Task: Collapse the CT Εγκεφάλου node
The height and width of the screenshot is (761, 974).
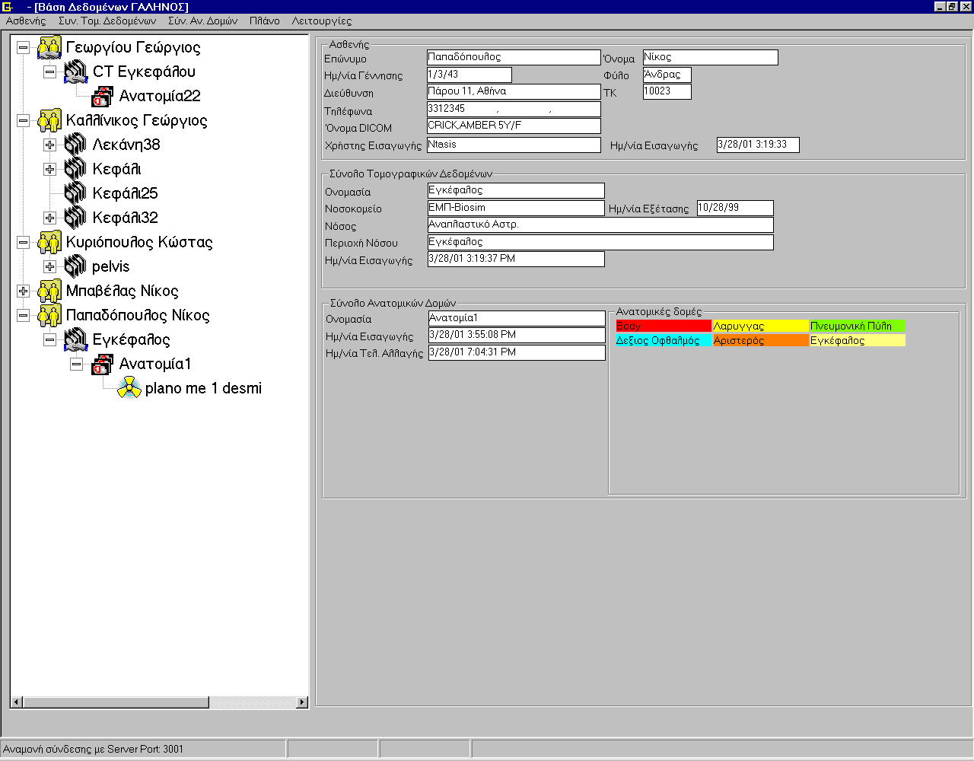Action: pyautogui.click(x=49, y=72)
